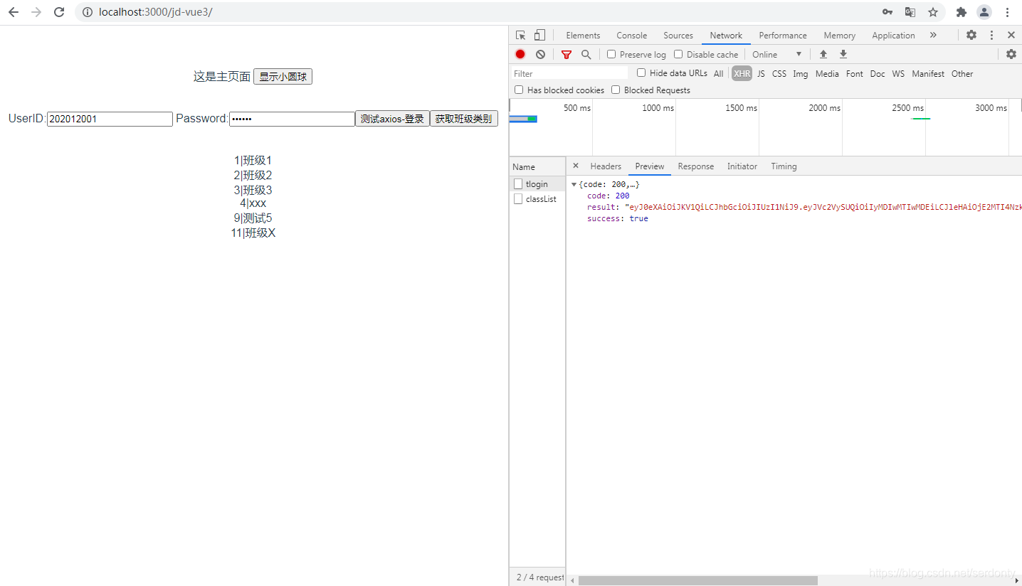Click the browser forward arrow
Image resolution: width=1022 pixels, height=586 pixels.
tap(37, 12)
